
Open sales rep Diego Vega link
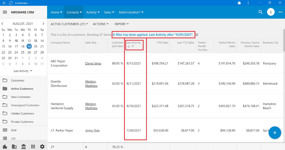[93, 63]
